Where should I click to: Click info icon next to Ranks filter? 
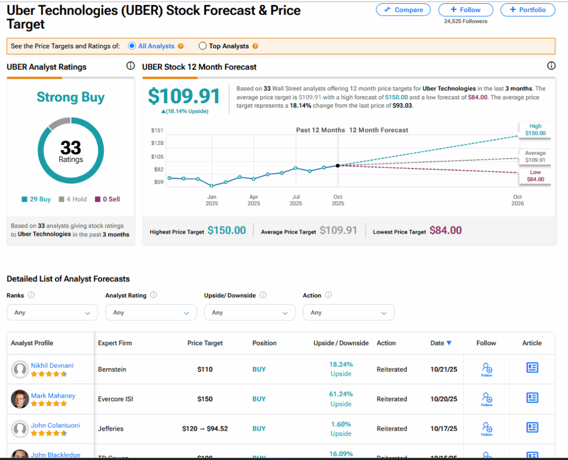click(x=32, y=295)
